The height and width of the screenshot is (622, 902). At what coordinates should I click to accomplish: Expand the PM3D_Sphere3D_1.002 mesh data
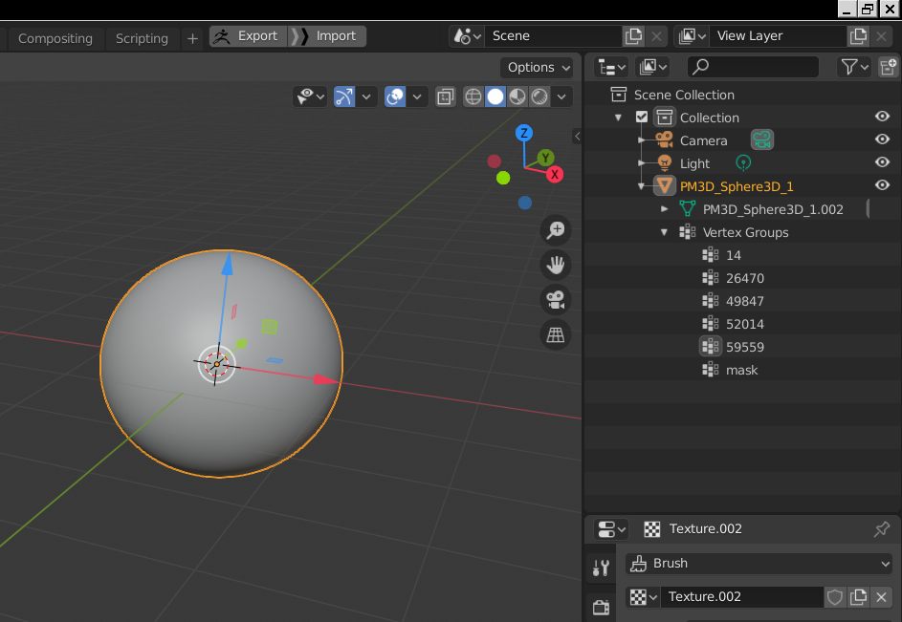tap(665, 209)
